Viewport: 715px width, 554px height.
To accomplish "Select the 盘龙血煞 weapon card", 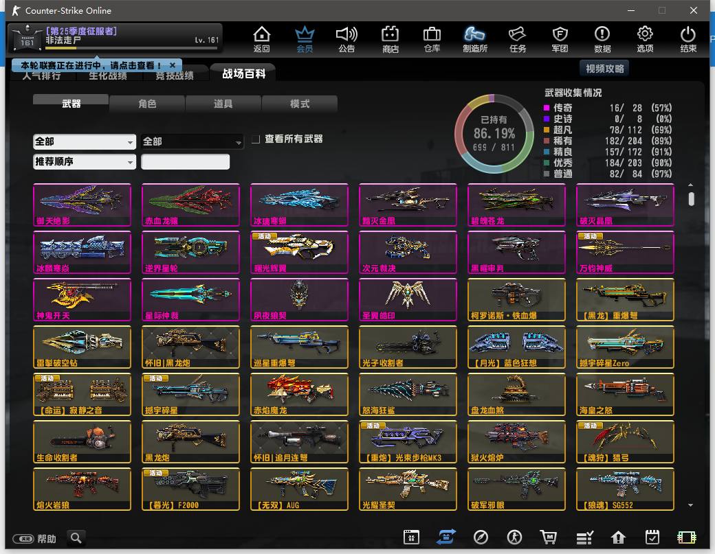I will 516,394.
